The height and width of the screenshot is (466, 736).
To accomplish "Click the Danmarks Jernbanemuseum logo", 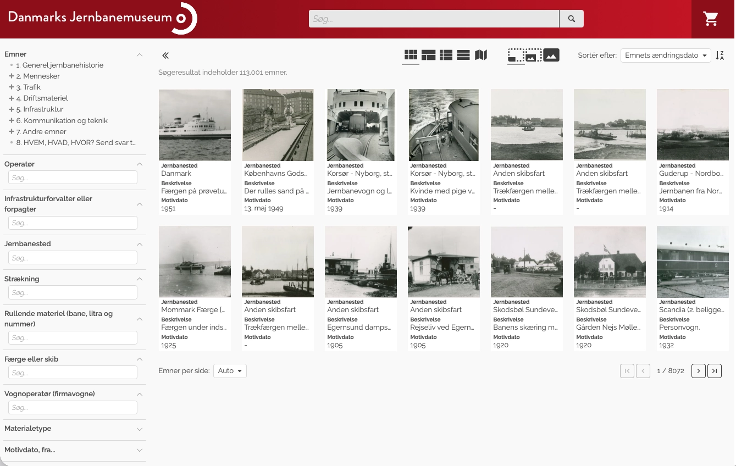I will tap(102, 18).
